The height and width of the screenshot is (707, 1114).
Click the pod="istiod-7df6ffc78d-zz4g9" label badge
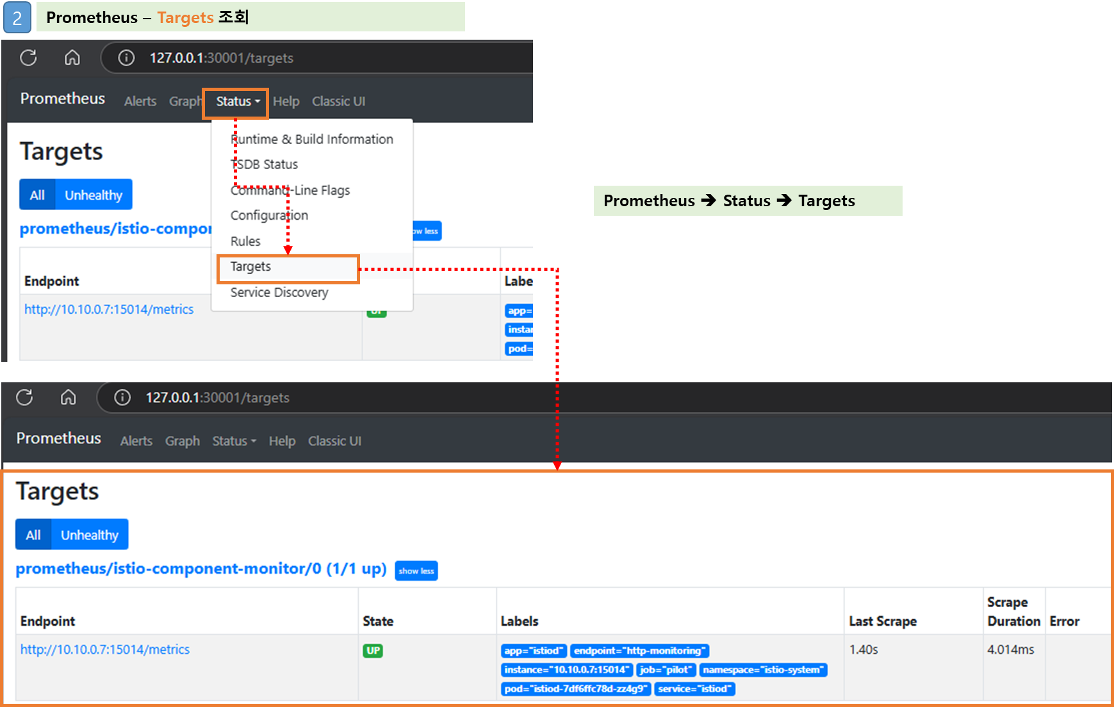pos(576,689)
